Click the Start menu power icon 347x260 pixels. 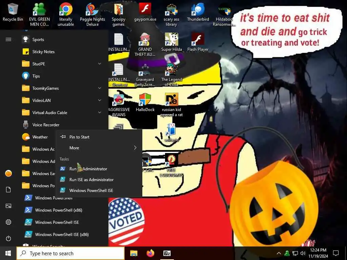(8, 238)
